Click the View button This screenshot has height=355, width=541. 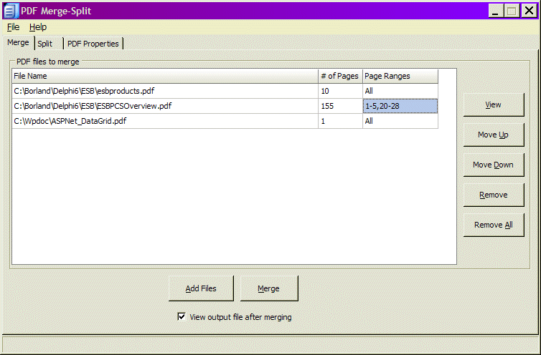494,104
